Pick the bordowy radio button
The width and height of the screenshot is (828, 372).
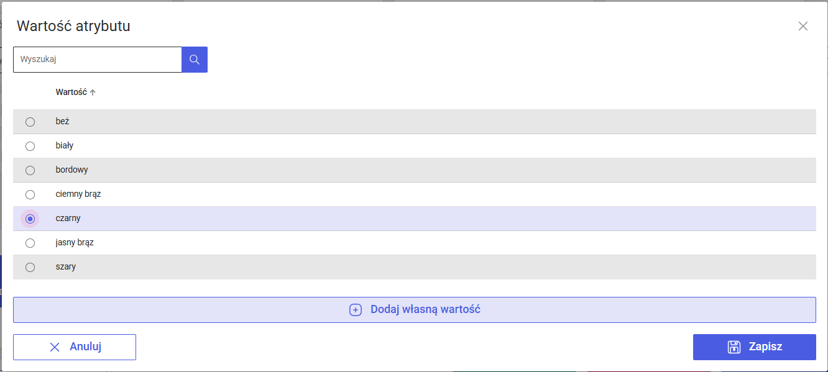30,171
